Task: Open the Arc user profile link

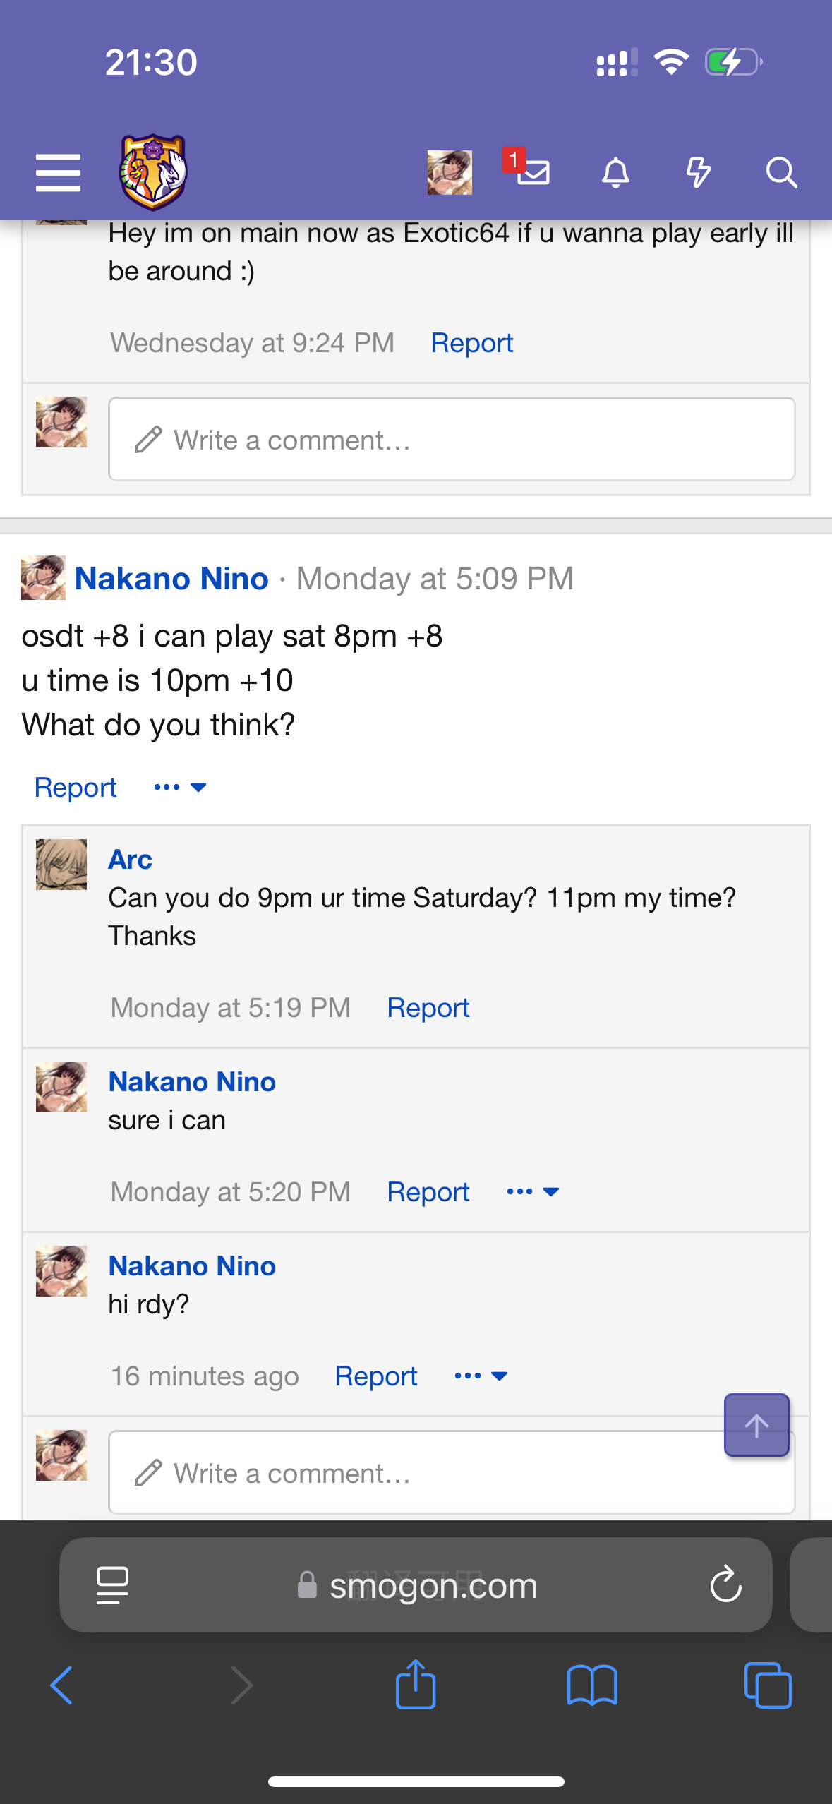Action: pyautogui.click(x=131, y=859)
